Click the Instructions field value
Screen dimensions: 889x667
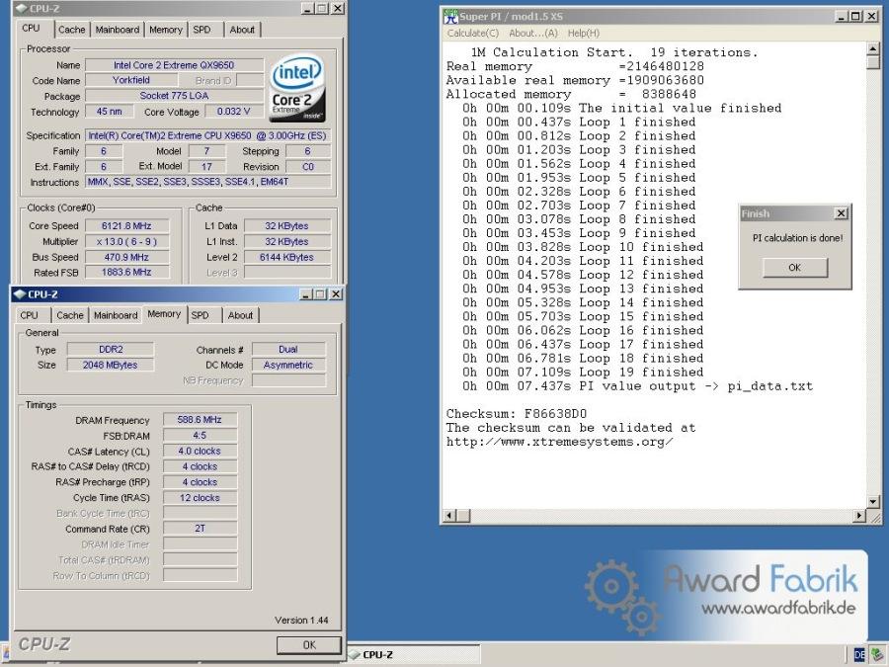click(207, 182)
